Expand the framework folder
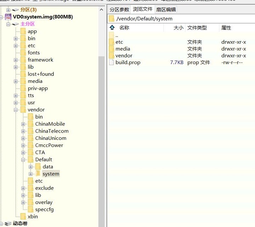255x227 pixels. (16, 60)
